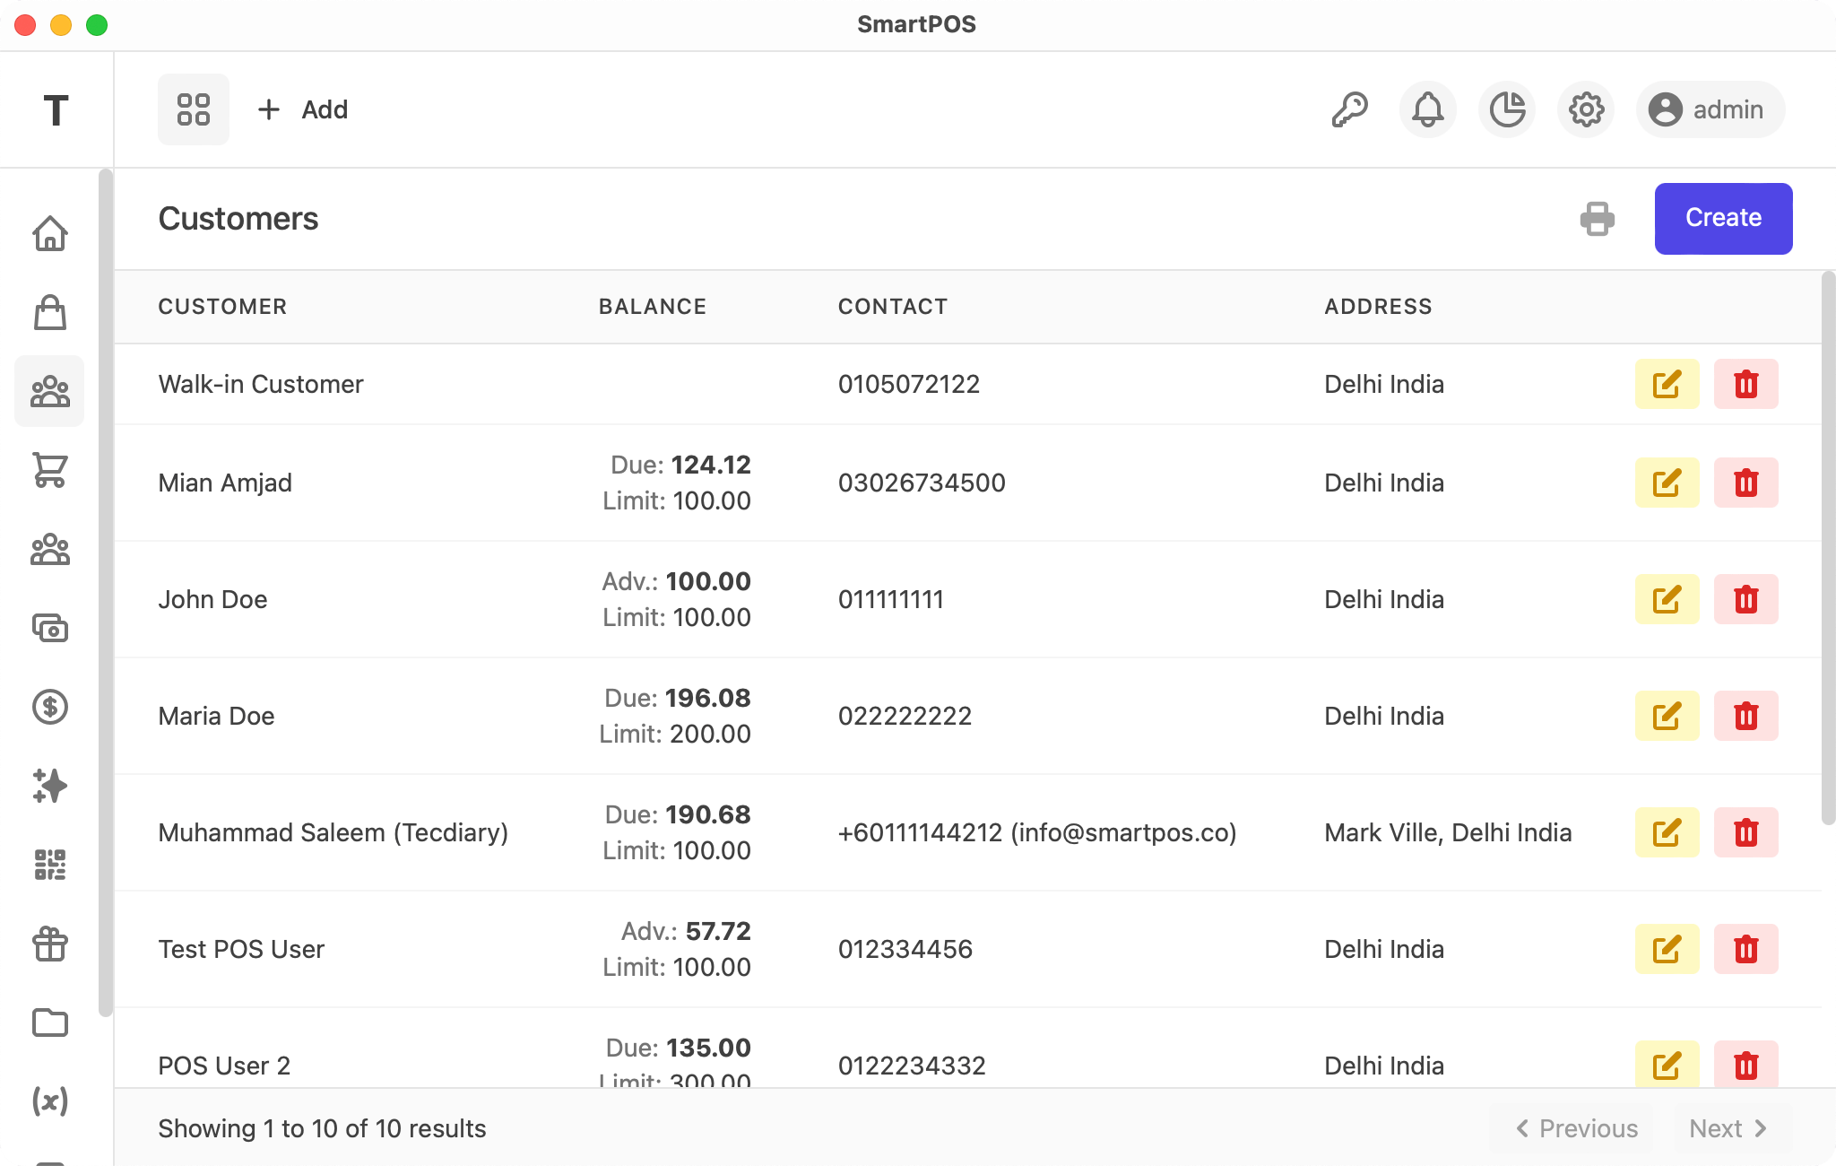The height and width of the screenshot is (1166, 1836).
Task: Print the customers list
Action: coord(1598,219)
